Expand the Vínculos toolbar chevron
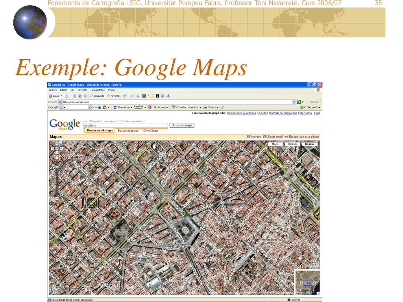This screenshot has height=302, width=403. (x=320, y=101)
